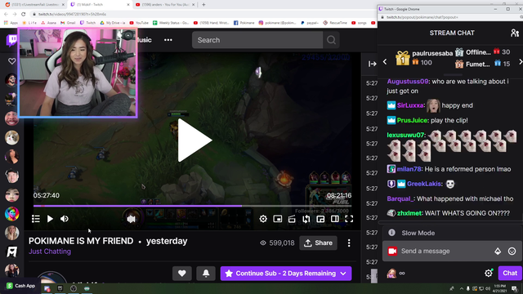The height and width of the screenshot is (294, 523).
Task: Mute the video with the speaker icon
Action: click(65, 219)
